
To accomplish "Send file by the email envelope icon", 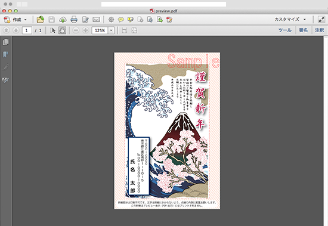I will pyautogui.click(x=96, y=20).
